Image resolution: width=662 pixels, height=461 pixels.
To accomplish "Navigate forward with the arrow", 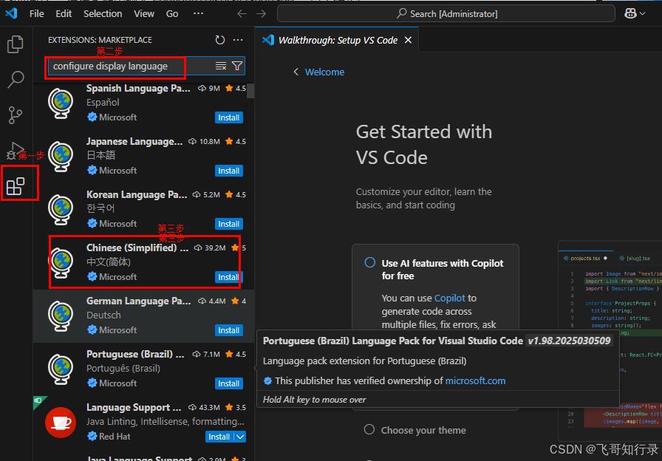I will click(262, 14).
